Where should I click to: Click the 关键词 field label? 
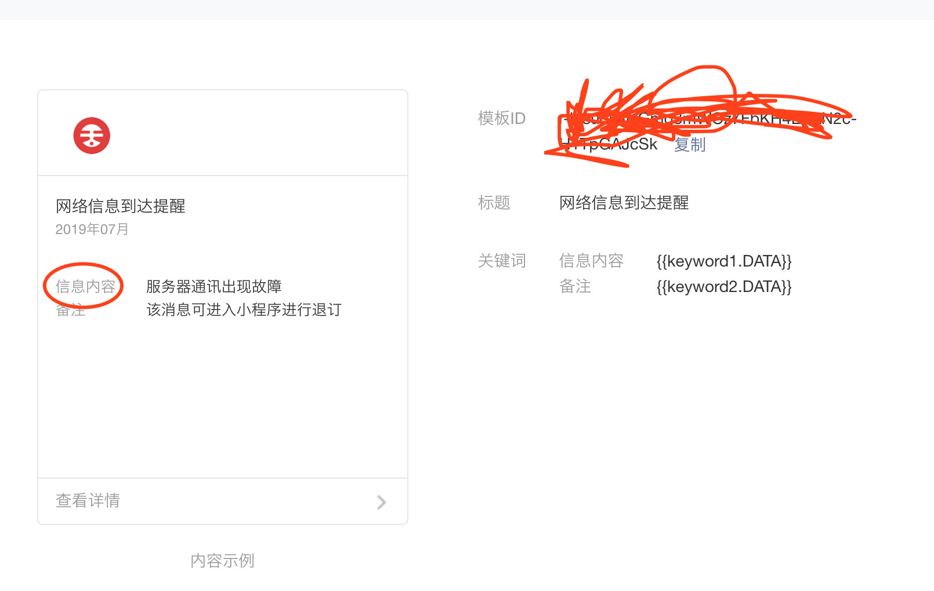click(x=502, y=261)
